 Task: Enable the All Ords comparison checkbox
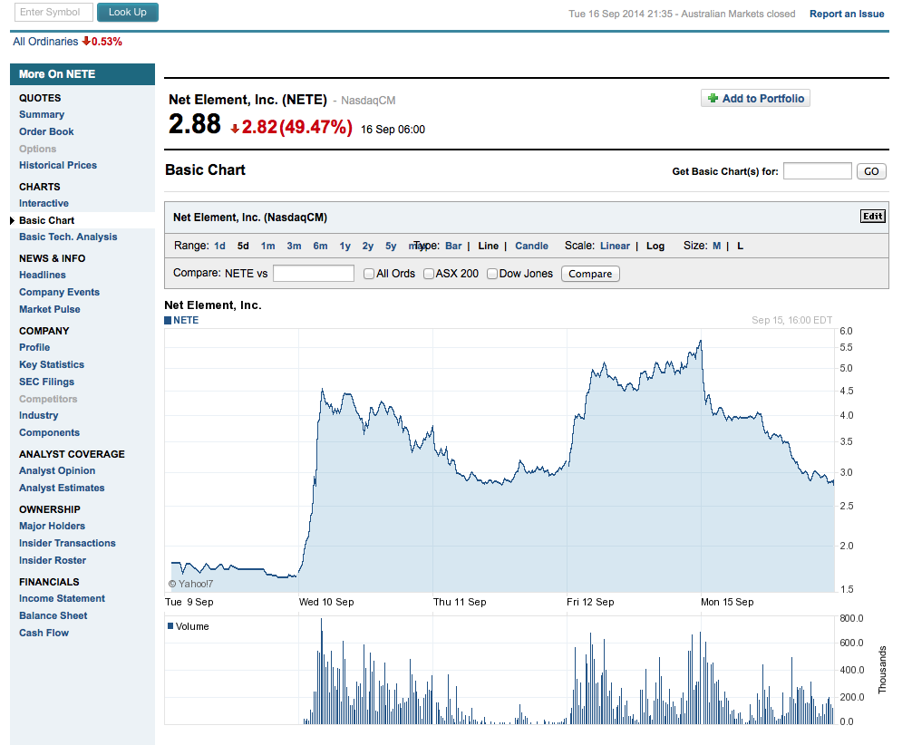369,274
